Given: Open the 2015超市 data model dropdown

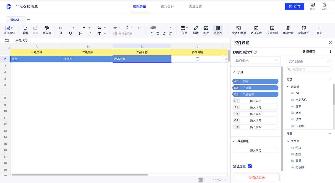Looking at the screenshot, I should point(309,62).
